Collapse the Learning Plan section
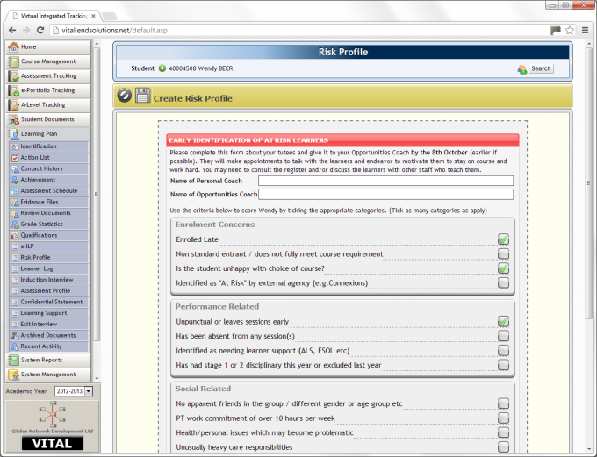The height and width of the screenshot is (457, 597). (48, 133)
